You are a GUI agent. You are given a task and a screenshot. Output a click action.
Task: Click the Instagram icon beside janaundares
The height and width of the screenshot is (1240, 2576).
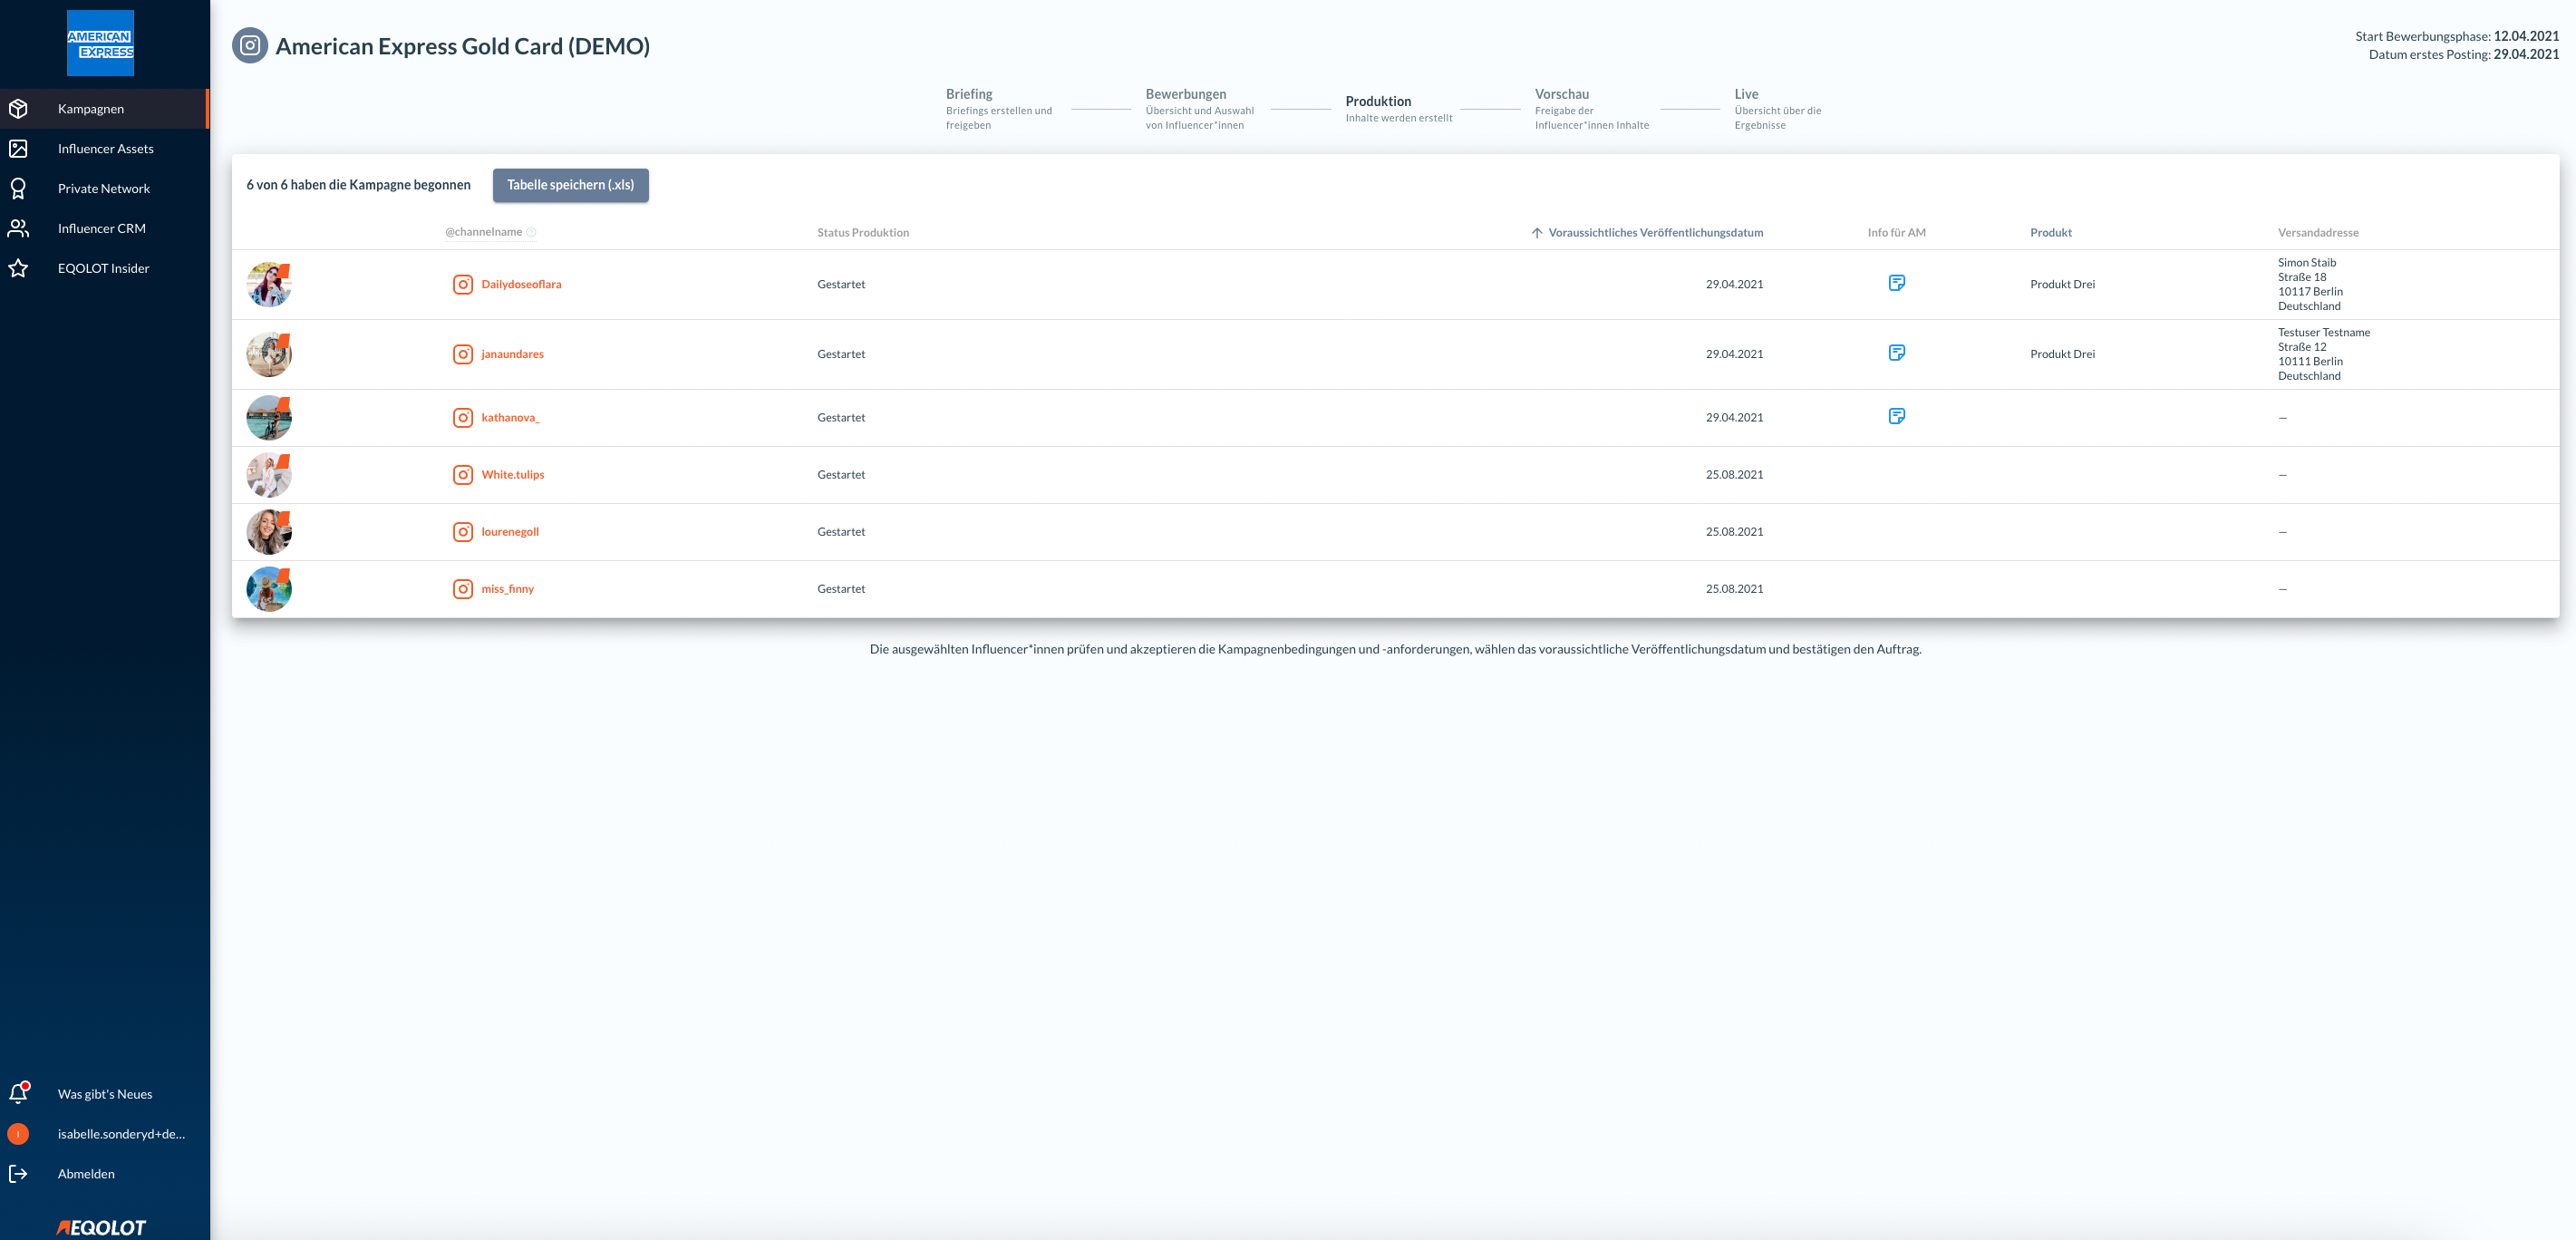tap(463, 354)
